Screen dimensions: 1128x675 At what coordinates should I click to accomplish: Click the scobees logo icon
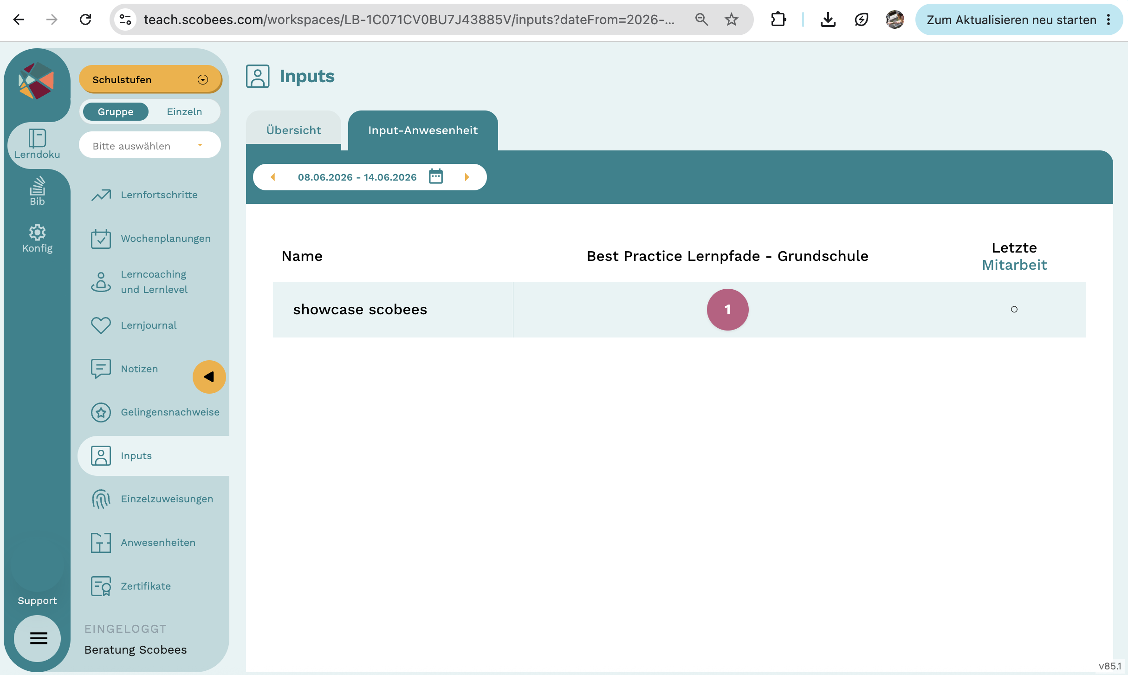tap(36, 81)
